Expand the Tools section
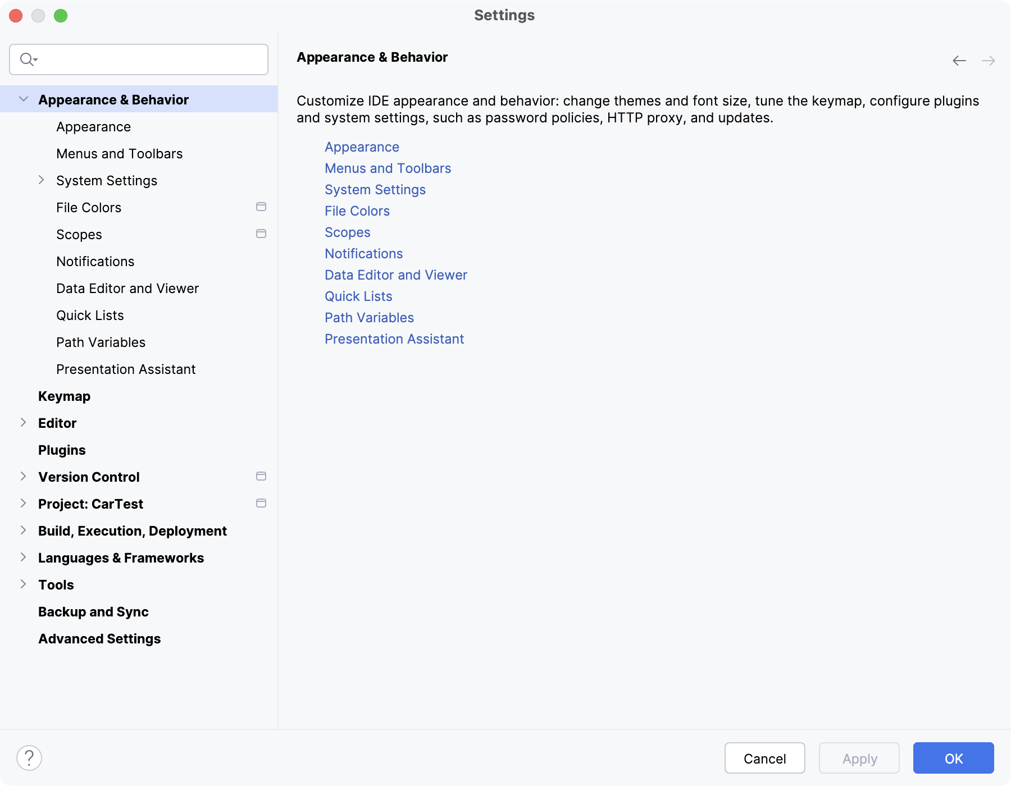1011x786 pixels. [x=23, y=584]
